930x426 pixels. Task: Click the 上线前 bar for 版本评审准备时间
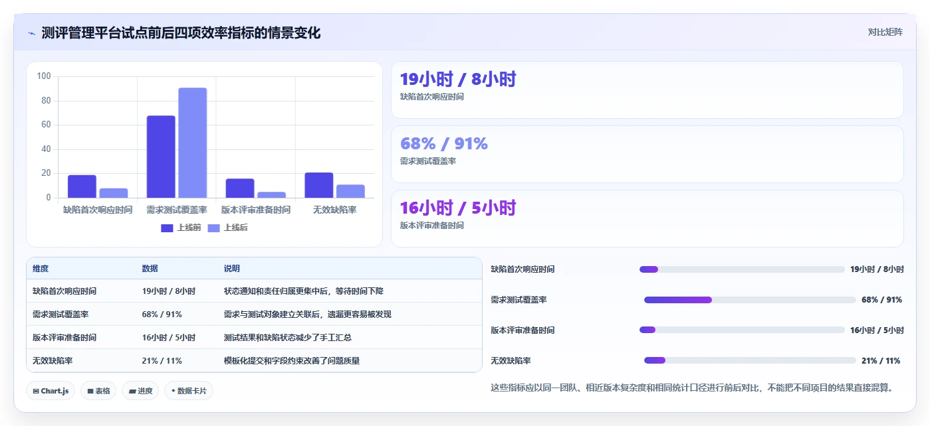[x=240, y=188]
